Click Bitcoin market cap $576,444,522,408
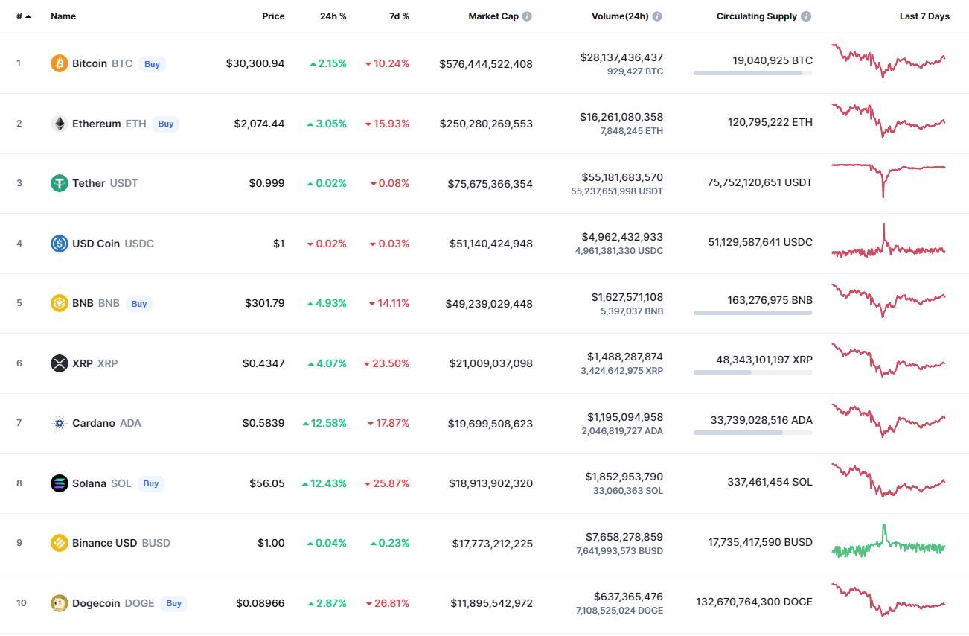Screen dimensions: 969x636 click(x=486, y=64)
